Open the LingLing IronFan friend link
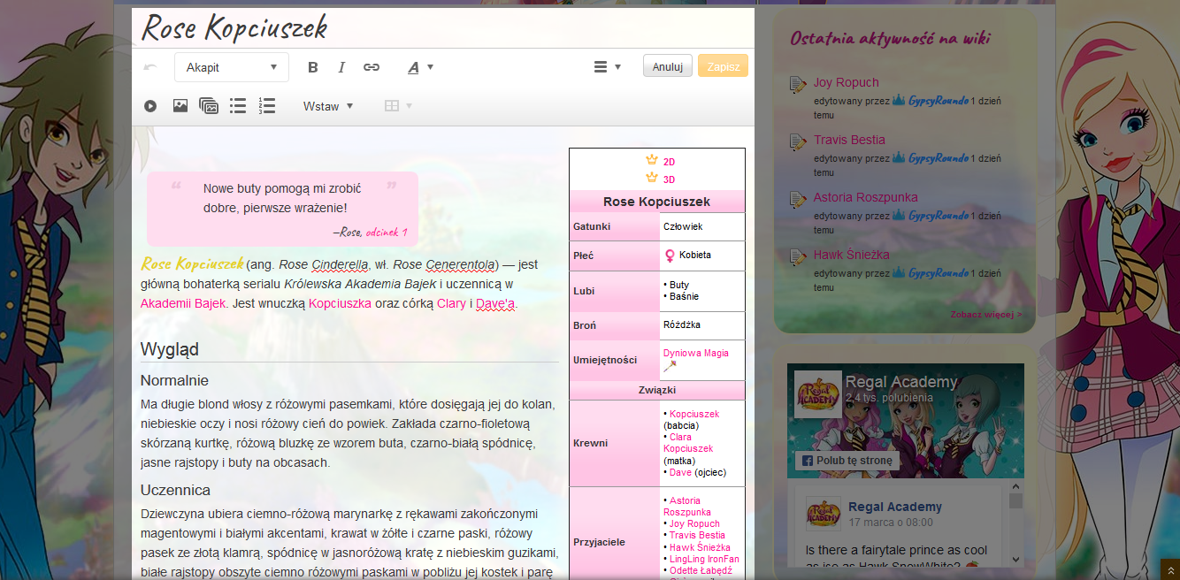 click(x=704, y=559)
